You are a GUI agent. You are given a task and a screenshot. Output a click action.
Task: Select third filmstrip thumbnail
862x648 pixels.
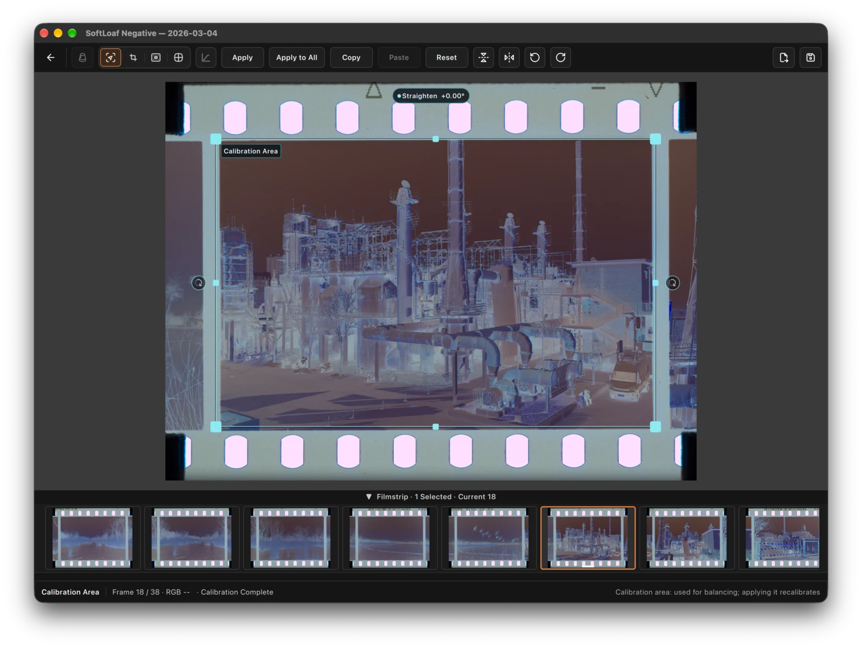click(291, 538)
